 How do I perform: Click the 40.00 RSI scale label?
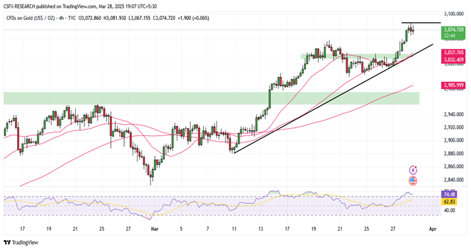[450, 210]
